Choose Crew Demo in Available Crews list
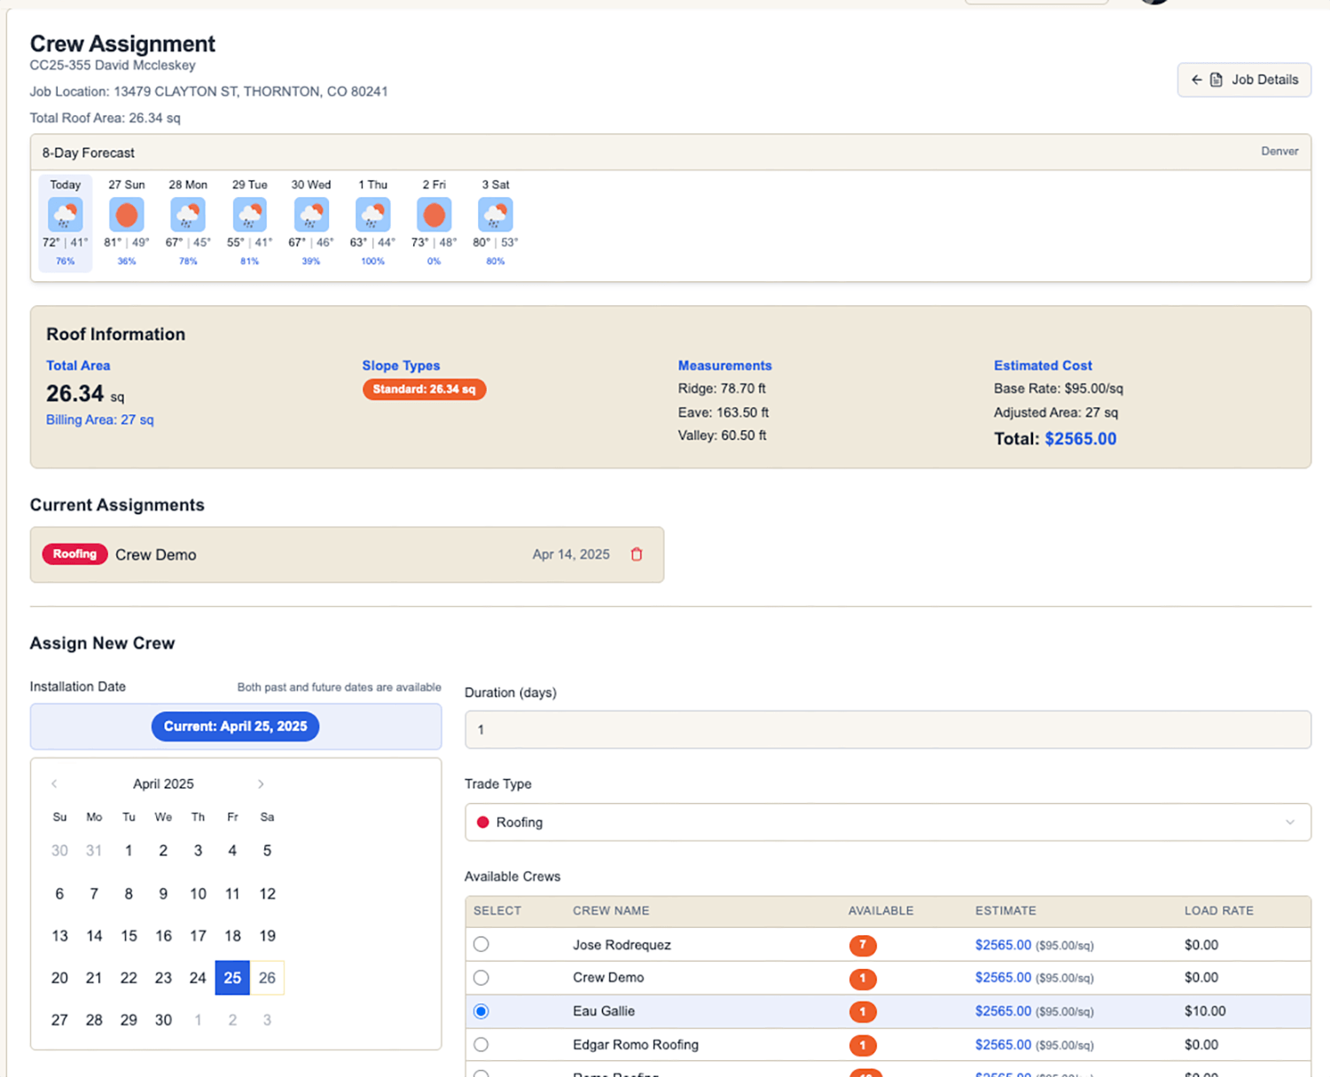The height and width of the screenshot is (1077, 1330). point(481,978)
